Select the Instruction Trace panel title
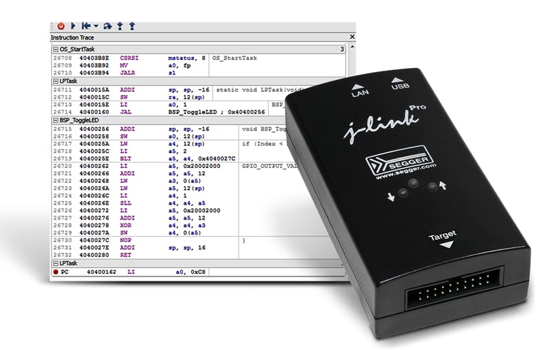Image resolution: width=544 pixels, height=350 pixels. coord(73,37)
